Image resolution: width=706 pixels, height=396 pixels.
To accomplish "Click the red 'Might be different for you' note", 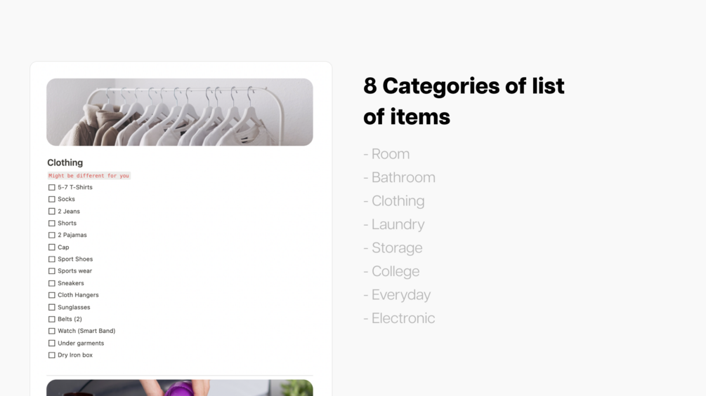I will (89, 175).
